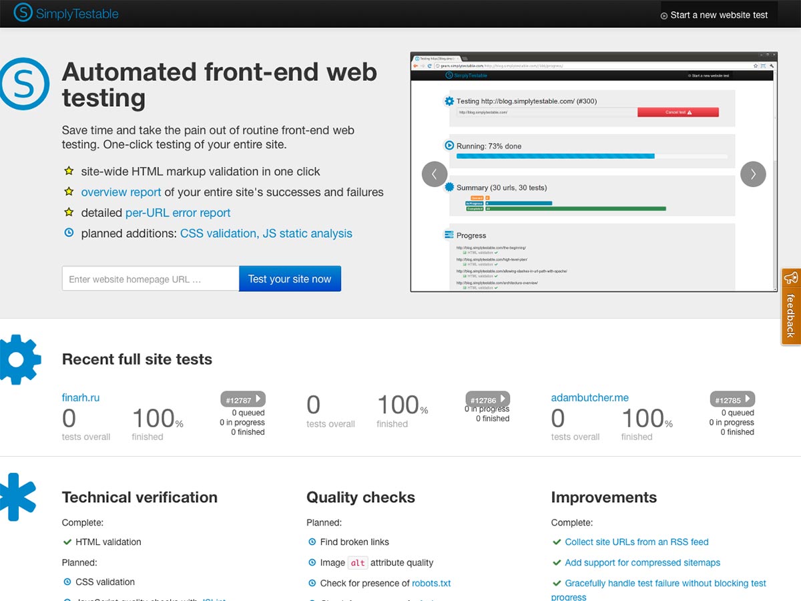Viewport: 801px width, 601px height.
Task: Click Start a new website test
Action: 714,15
